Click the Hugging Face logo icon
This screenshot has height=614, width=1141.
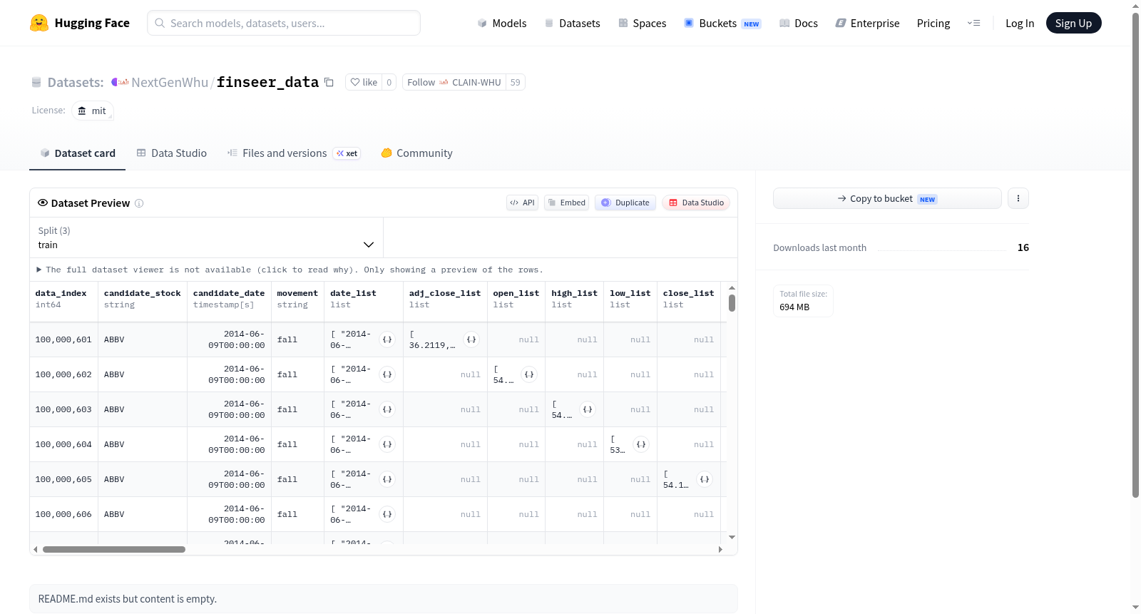[39, 23]
